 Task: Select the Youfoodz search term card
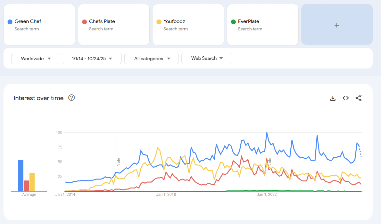click(x=188, y=25)
